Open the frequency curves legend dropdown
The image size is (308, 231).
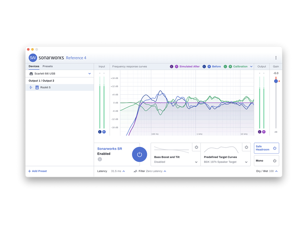(x=251, y=67)
